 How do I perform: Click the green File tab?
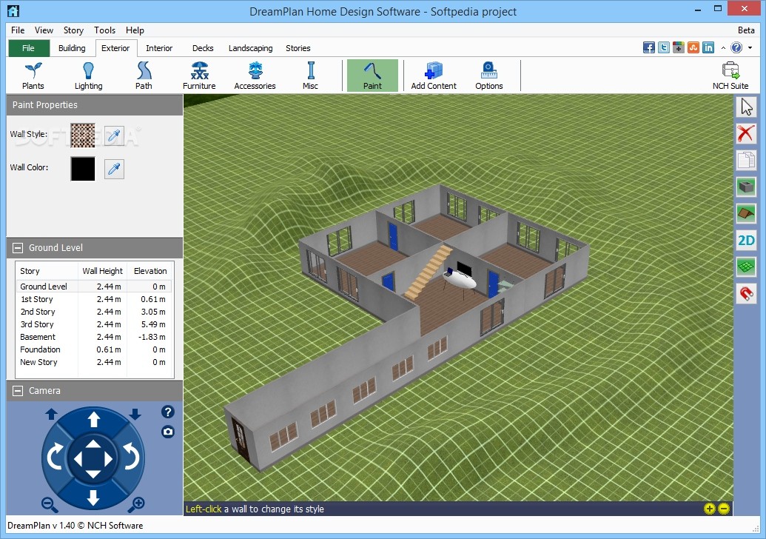point(29,48)
